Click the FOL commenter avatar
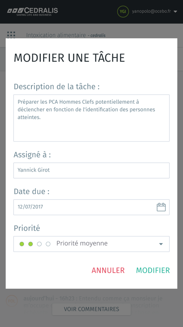Viewport: 183px width, 327px height. pyautogui.click(x=12, y=301)
